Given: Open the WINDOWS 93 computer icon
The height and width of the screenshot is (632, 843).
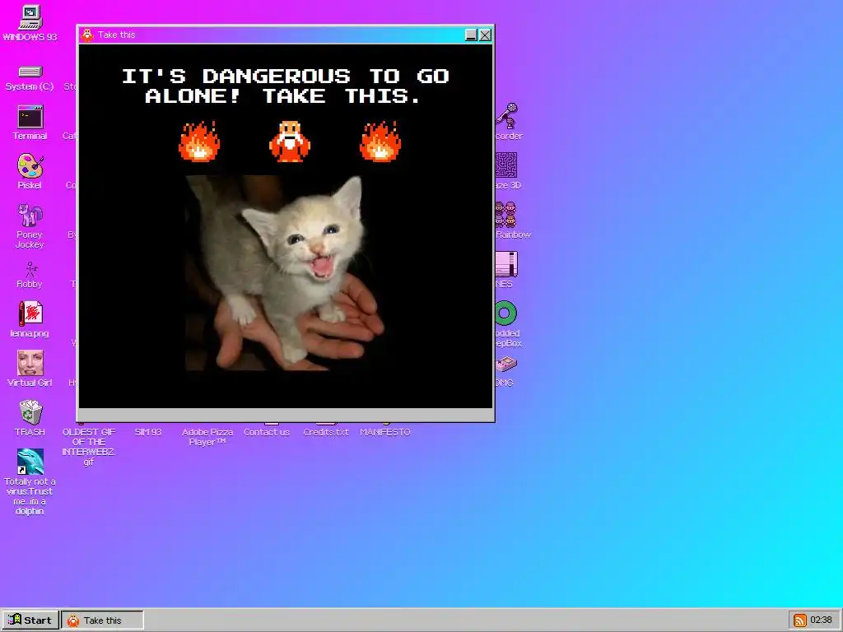Looking at the screenshot, I should tap(30, 18).
